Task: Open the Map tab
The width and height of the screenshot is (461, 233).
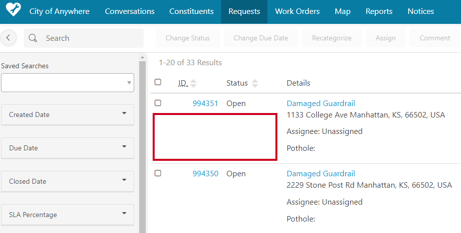Action: point(343,12)
